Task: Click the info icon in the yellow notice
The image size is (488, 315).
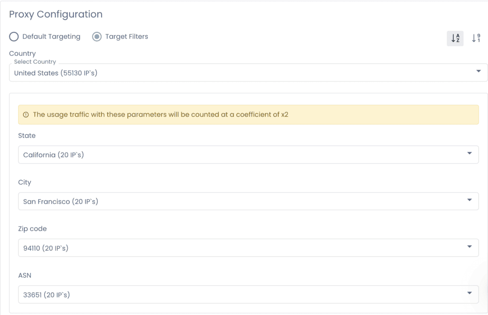Action: click(x=26, y=115)
